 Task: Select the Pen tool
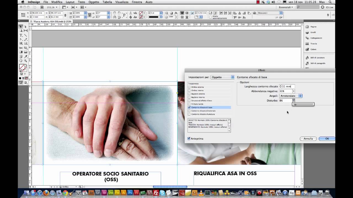click(x=21, y=39)
